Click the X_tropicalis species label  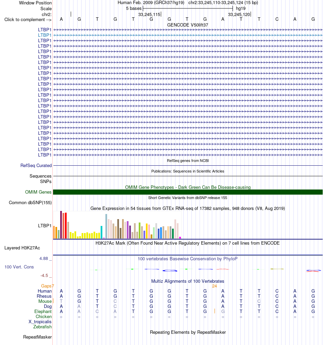tap(40, 322)
